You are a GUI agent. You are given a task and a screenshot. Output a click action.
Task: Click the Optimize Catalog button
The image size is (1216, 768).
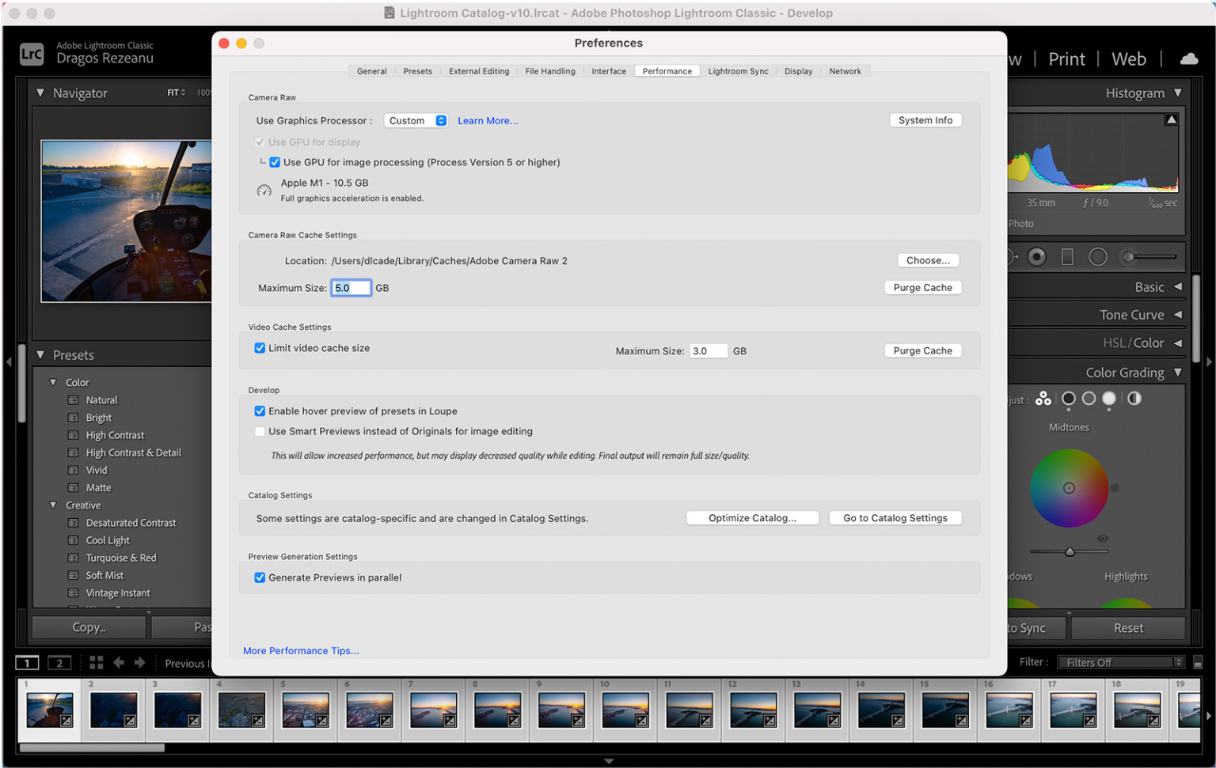click(751, 518)
